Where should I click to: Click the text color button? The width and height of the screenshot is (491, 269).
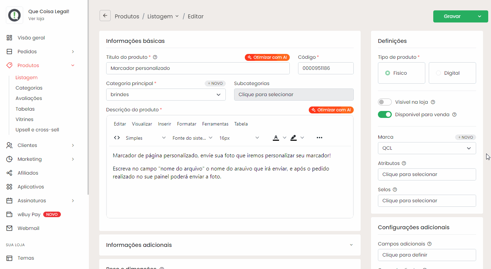pyautogui.click(x=276, y=138)
